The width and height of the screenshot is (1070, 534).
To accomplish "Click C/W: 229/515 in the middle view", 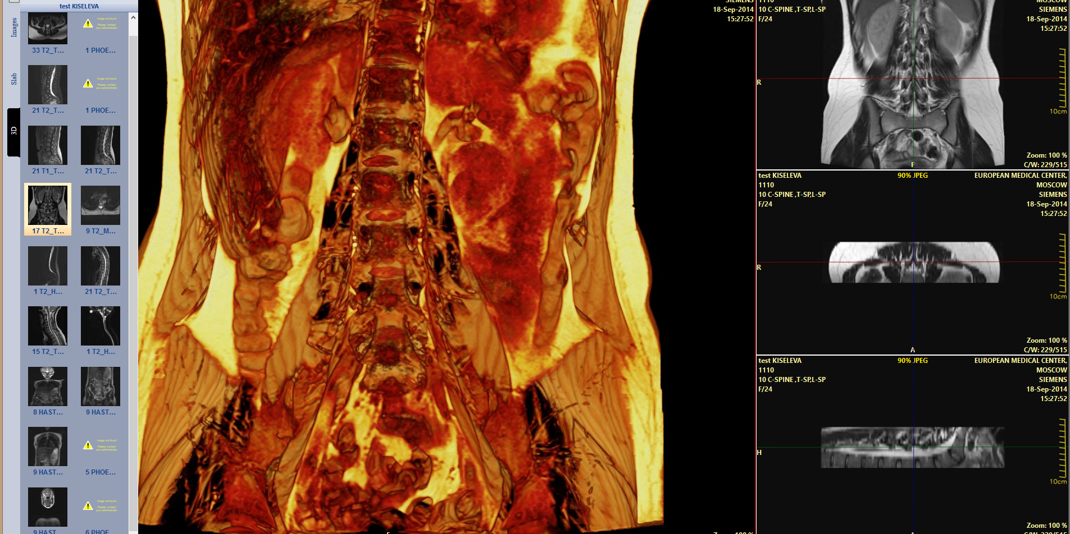I will 1045,350.
